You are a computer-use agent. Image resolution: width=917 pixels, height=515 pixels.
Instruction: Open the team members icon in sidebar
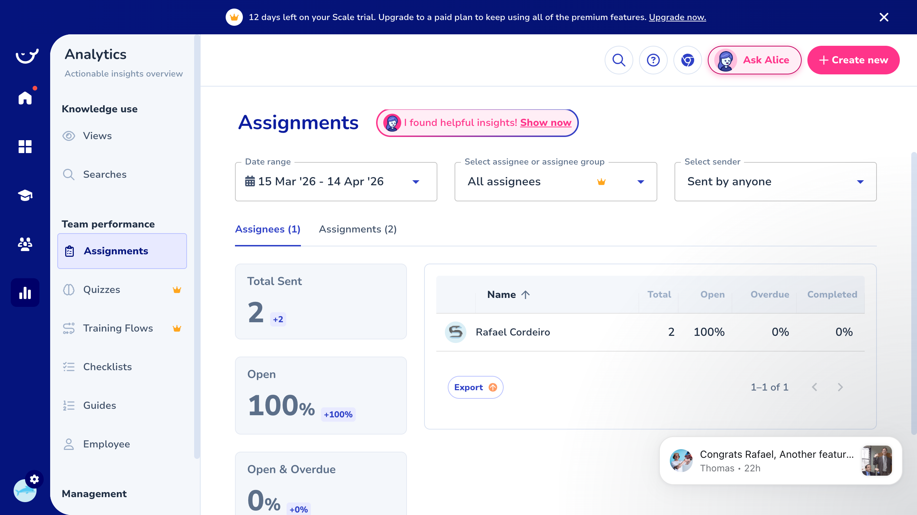pyautogui.click(x=25, y=244)
